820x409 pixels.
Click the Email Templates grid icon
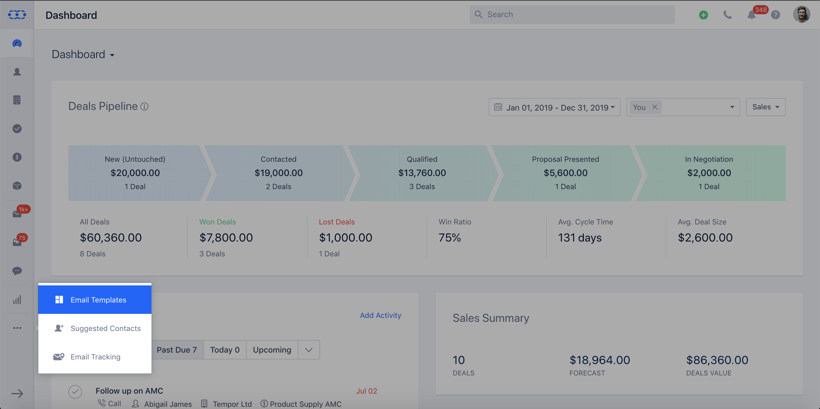pos(59,300)
